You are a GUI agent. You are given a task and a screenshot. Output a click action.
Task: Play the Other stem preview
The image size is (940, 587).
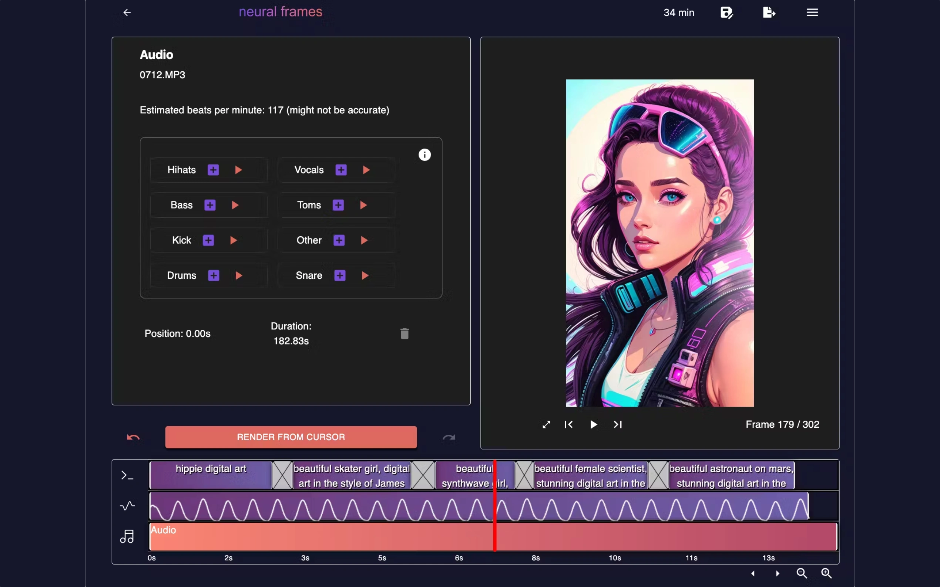tap(364, 240)
